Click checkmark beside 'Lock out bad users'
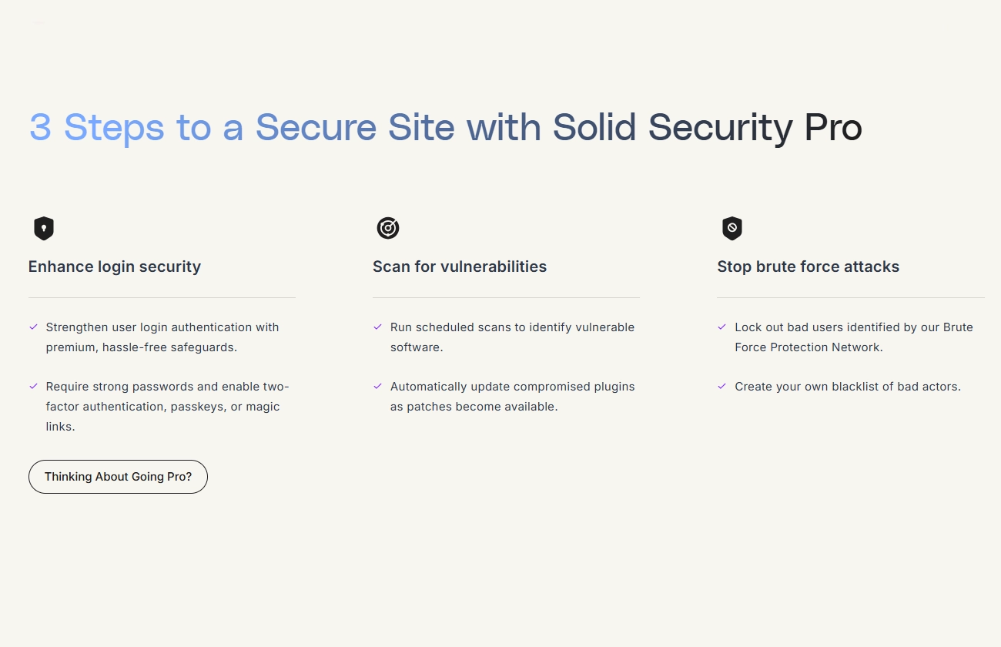Viewport: 1001px width, 647px height. click(722, 327)
